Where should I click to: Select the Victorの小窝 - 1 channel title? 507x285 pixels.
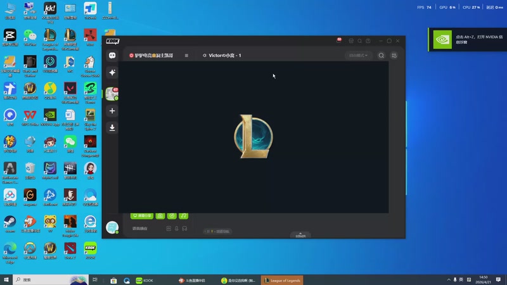[225, 56]
